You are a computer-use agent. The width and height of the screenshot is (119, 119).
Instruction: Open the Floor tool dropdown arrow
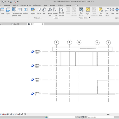pyautogui.click(x=8, y=15)
